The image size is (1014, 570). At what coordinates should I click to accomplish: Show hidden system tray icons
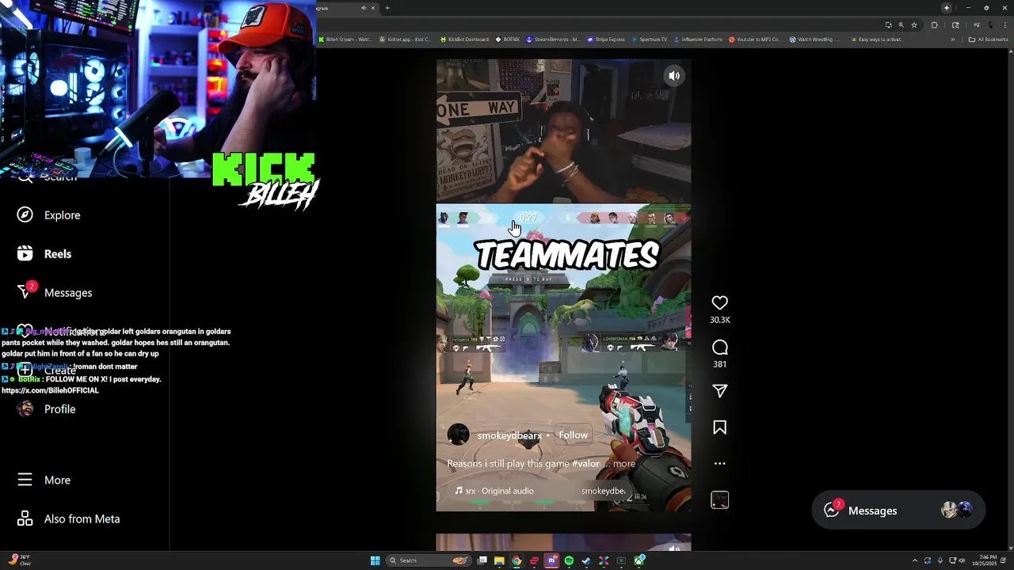click(x=915, y=560)
